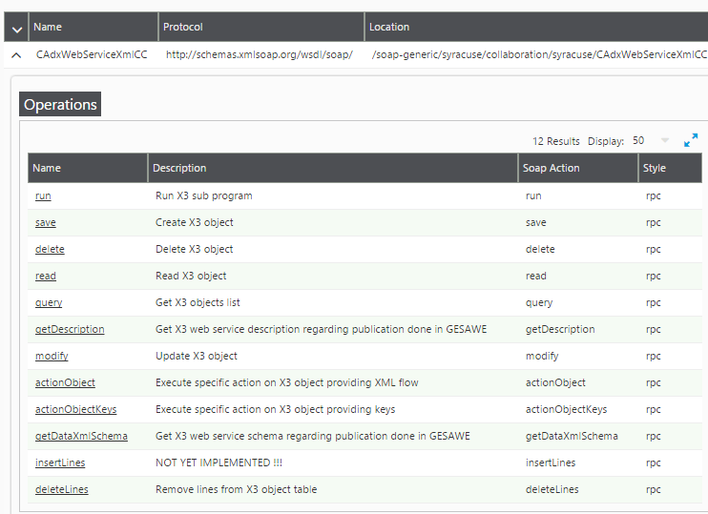Click the getDataXmlSchema Soap Action cell
708x514 pixels.
[x=572, y=436]
